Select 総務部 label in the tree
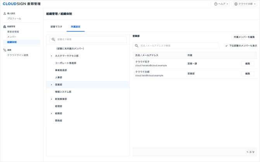The height and width of the screenshot is (162, 260). (59, 114)
